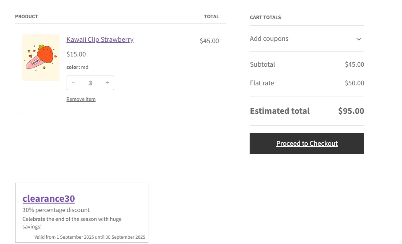Click the Estimated total amount $95.00

(x=351, y=111)
